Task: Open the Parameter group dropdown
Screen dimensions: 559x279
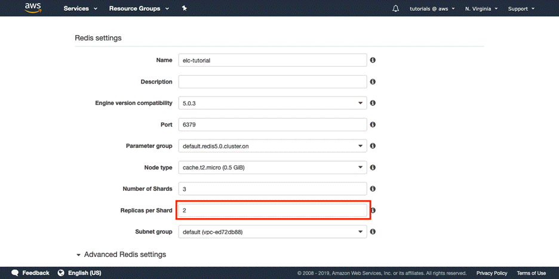Action: pyautogui.click(x=272, y=146)
